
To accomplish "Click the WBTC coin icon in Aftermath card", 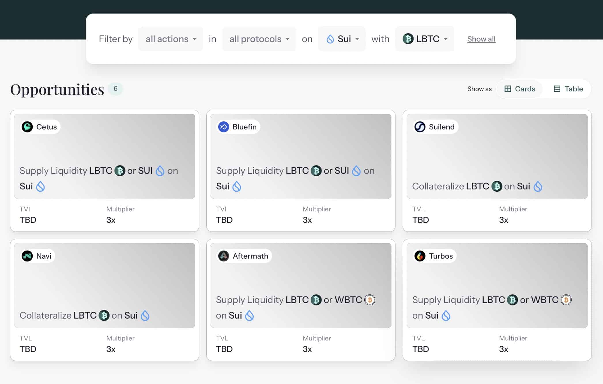I will (x=370, y=300).
